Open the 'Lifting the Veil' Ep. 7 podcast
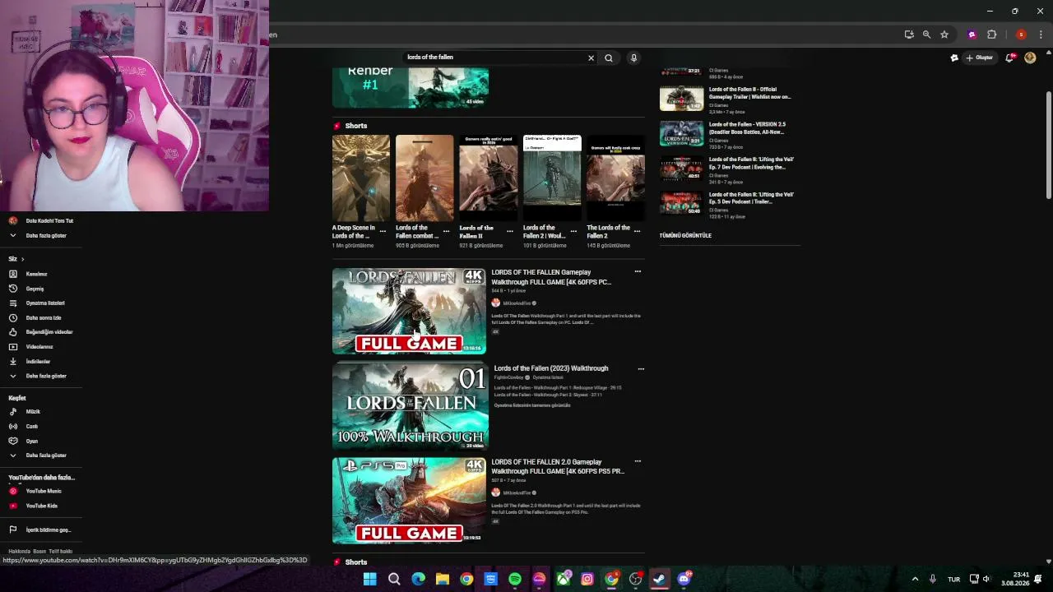 pyautogui.click(x=751, y=163)
